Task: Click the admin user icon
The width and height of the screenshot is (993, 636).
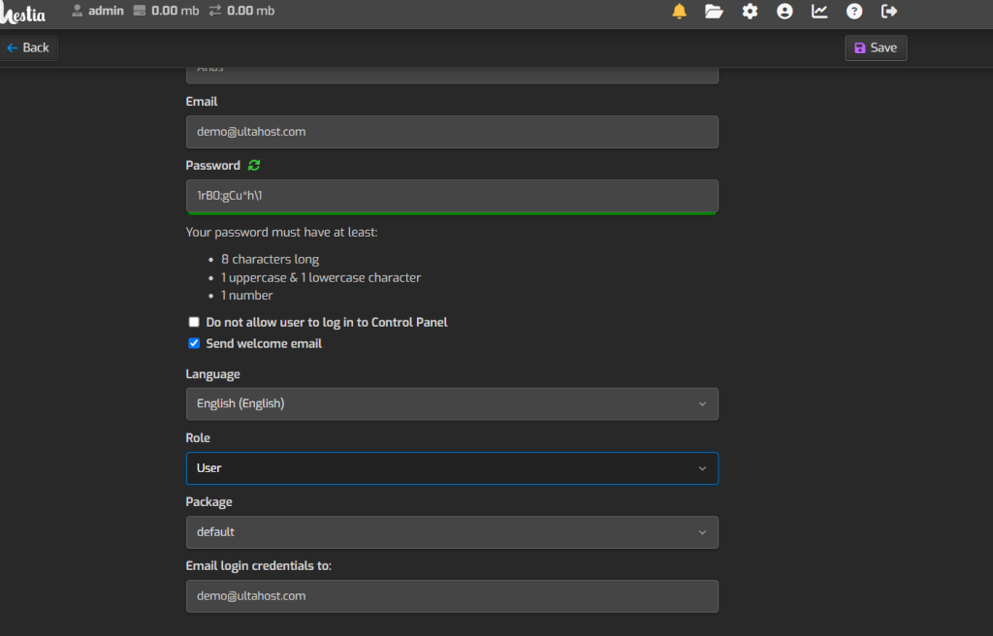Action: 78,11
